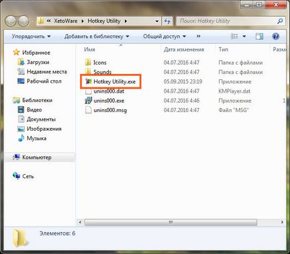Click the search magnifier icon
The width and height of the screenshot is (290, 254).
pyautogui.click(x=280, y=21)
